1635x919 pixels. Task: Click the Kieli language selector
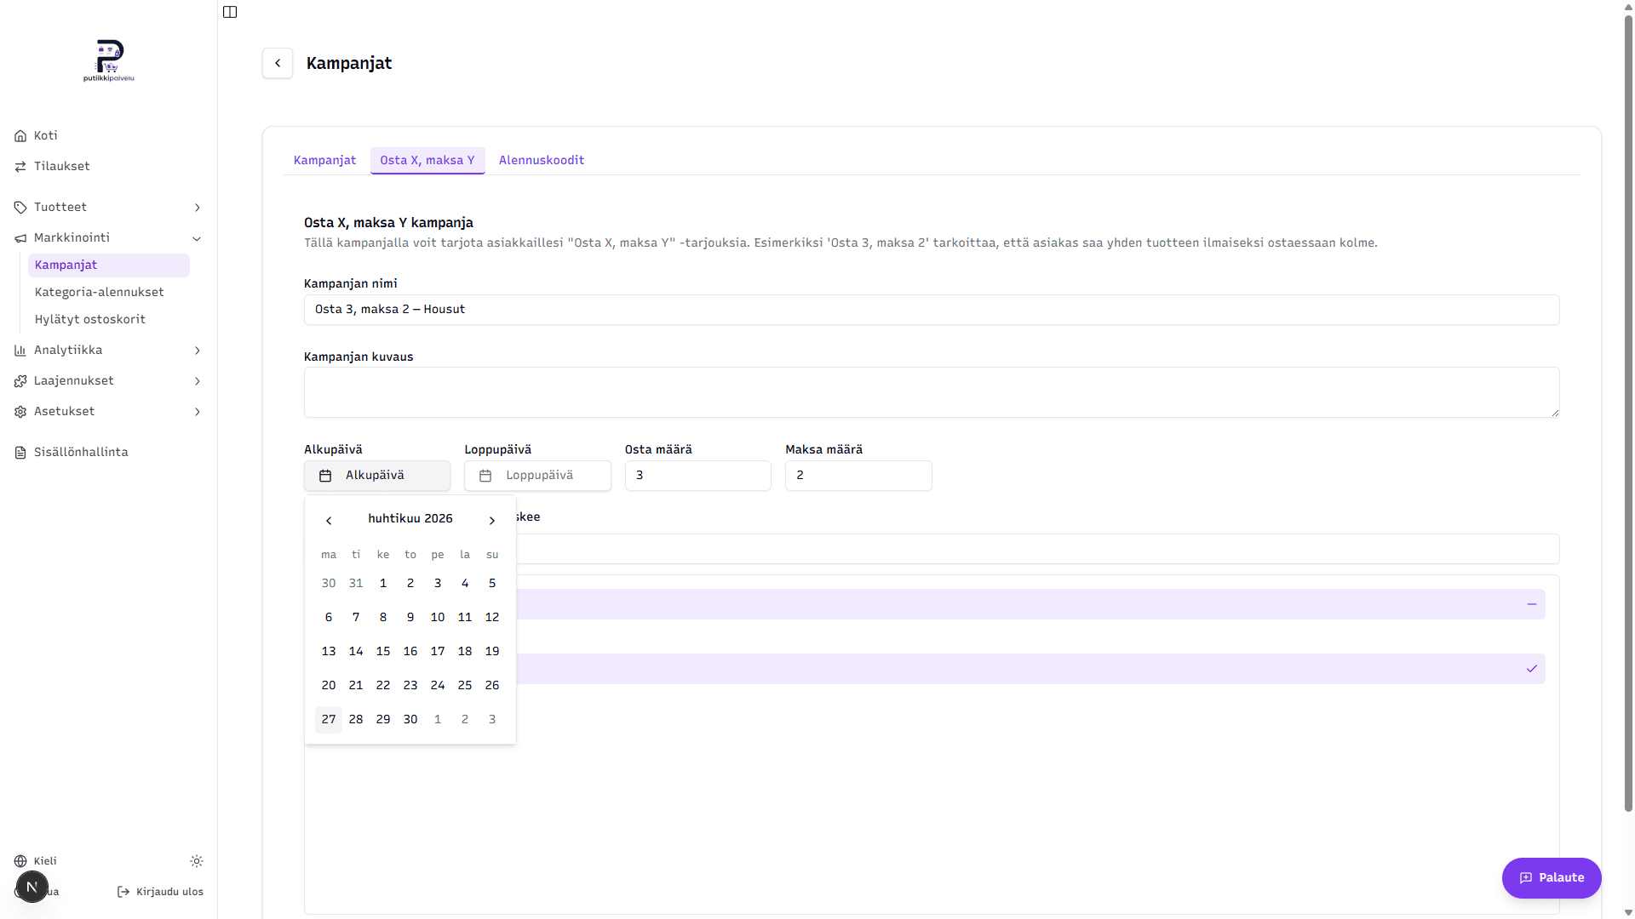[x=36, y=861]
